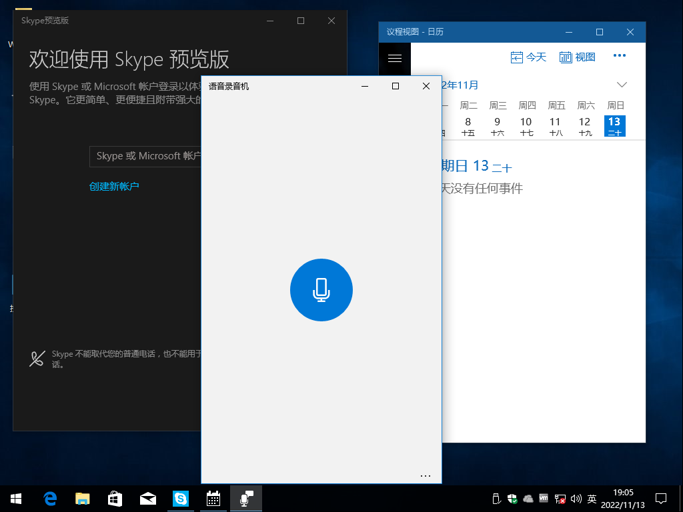Open the Action Center notifications icon
683x512 pixels.
click(x=661, y=499)
